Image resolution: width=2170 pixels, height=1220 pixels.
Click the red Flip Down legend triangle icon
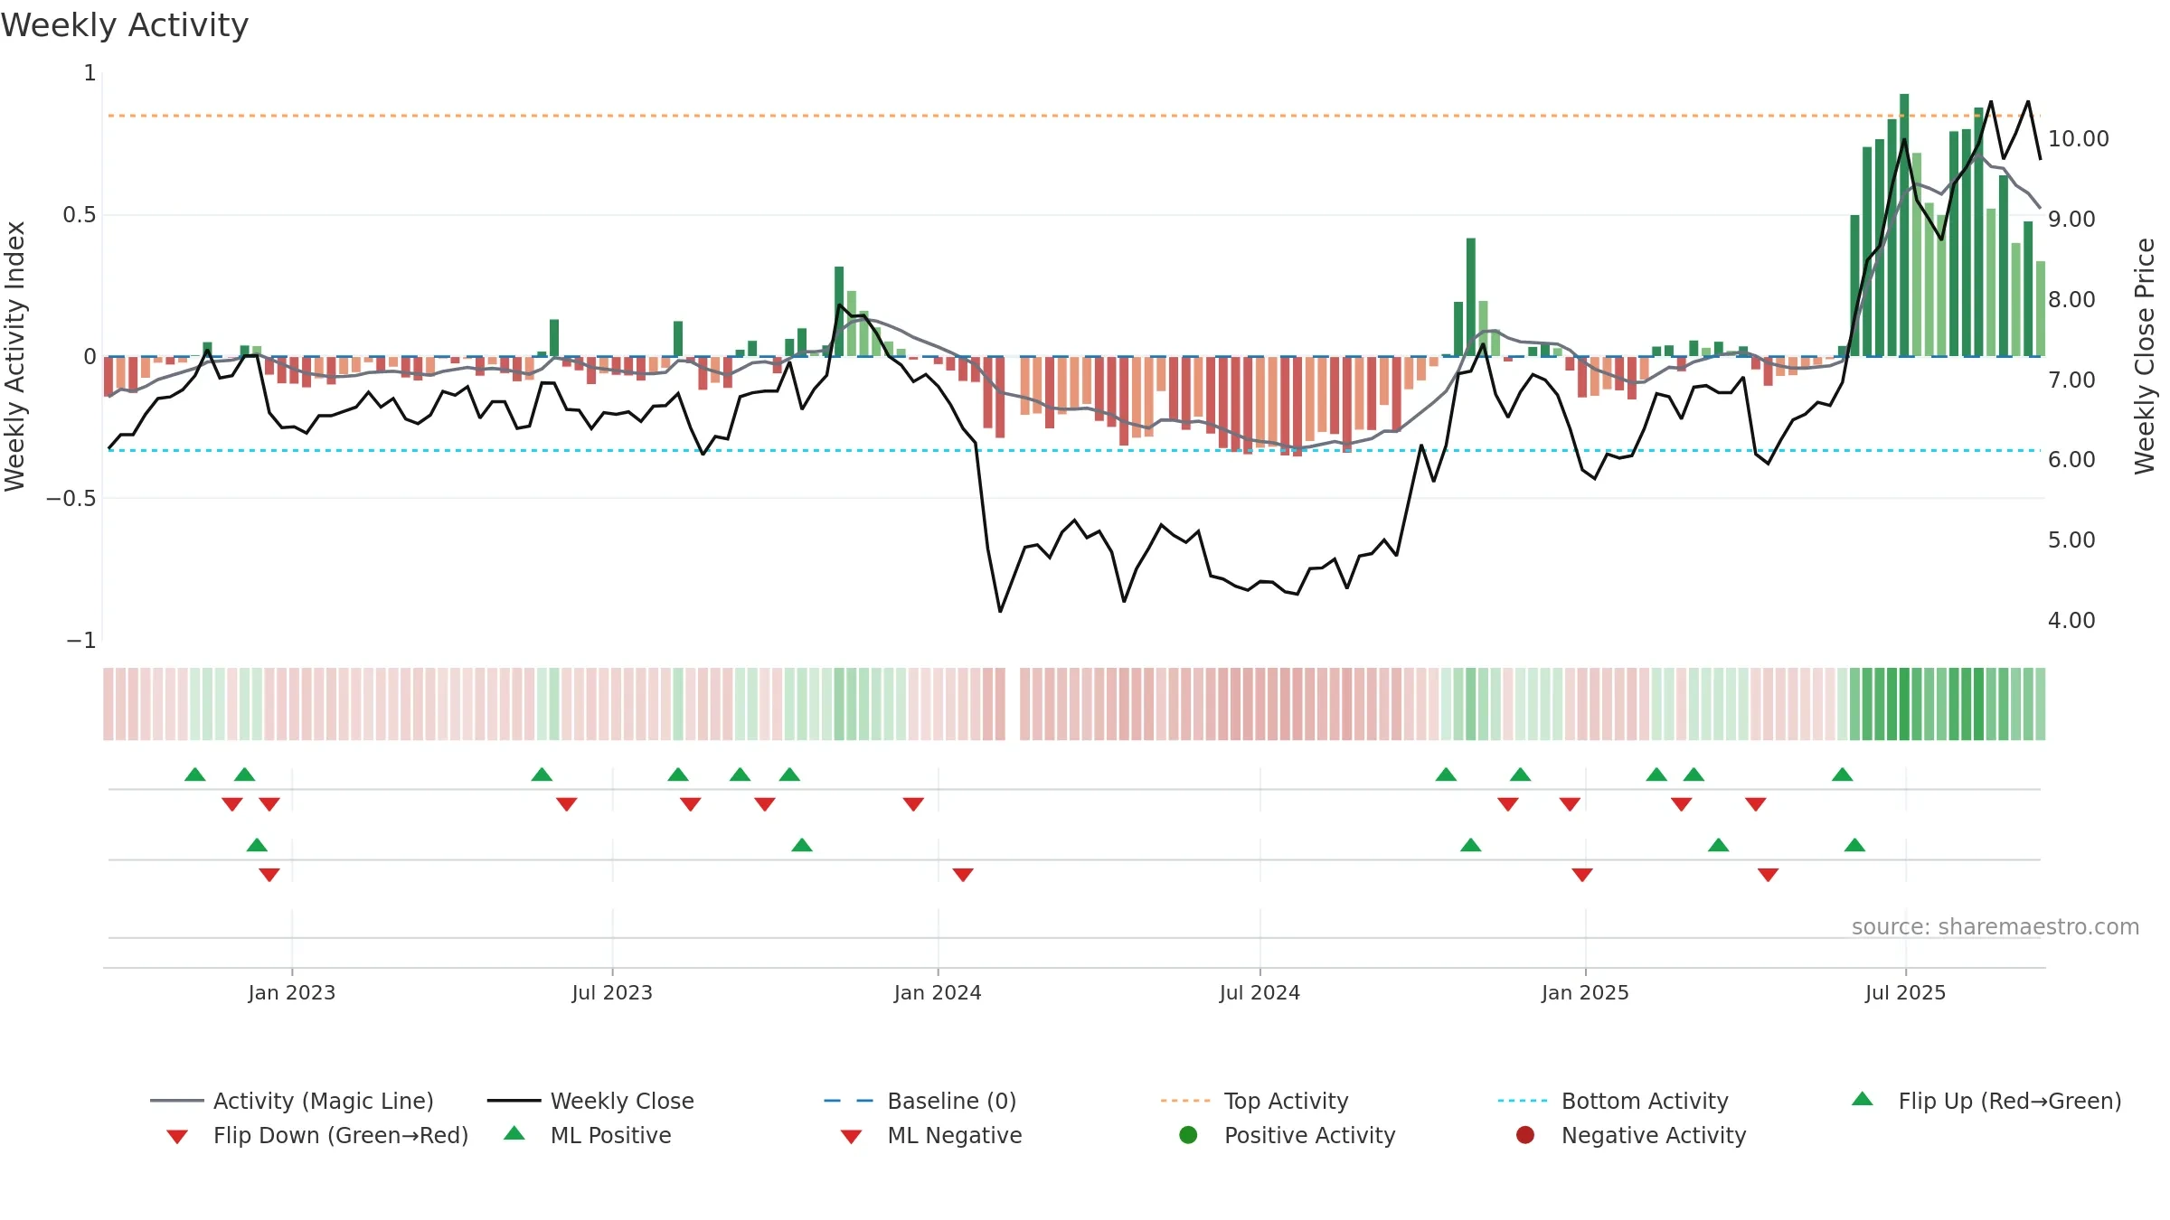(x=177, y=1137)
